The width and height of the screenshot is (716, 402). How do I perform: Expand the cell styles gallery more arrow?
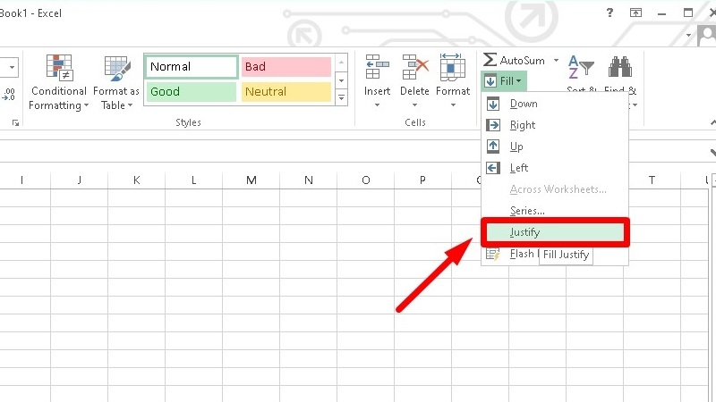340,95
